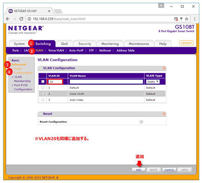Select checkbox for Voice VLAN row
This screenshot has height=183, width=202.
pos(43,94)
